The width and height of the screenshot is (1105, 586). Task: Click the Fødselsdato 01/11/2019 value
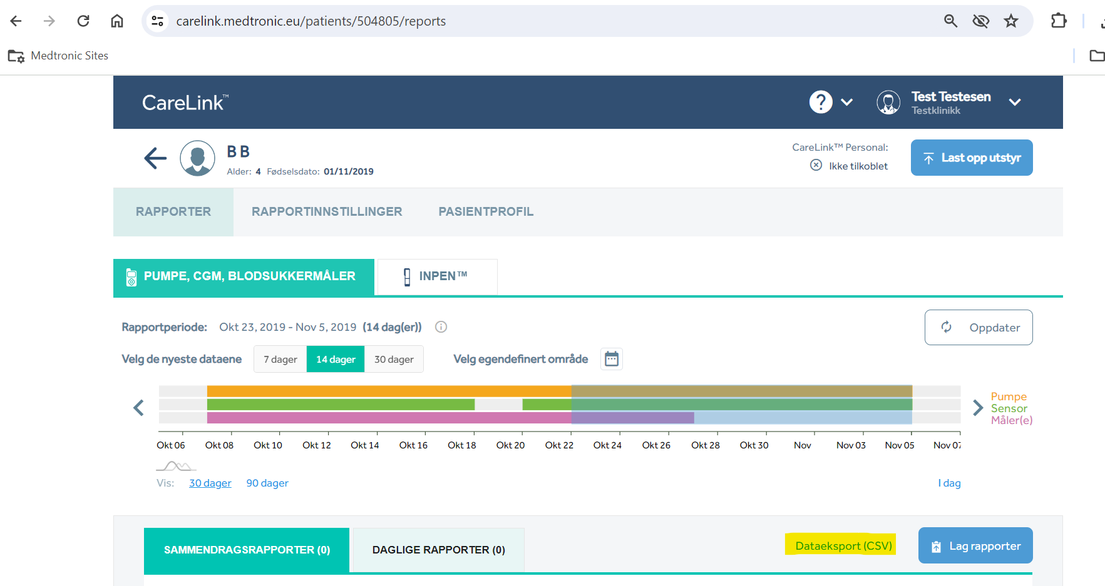click(349, 171)
